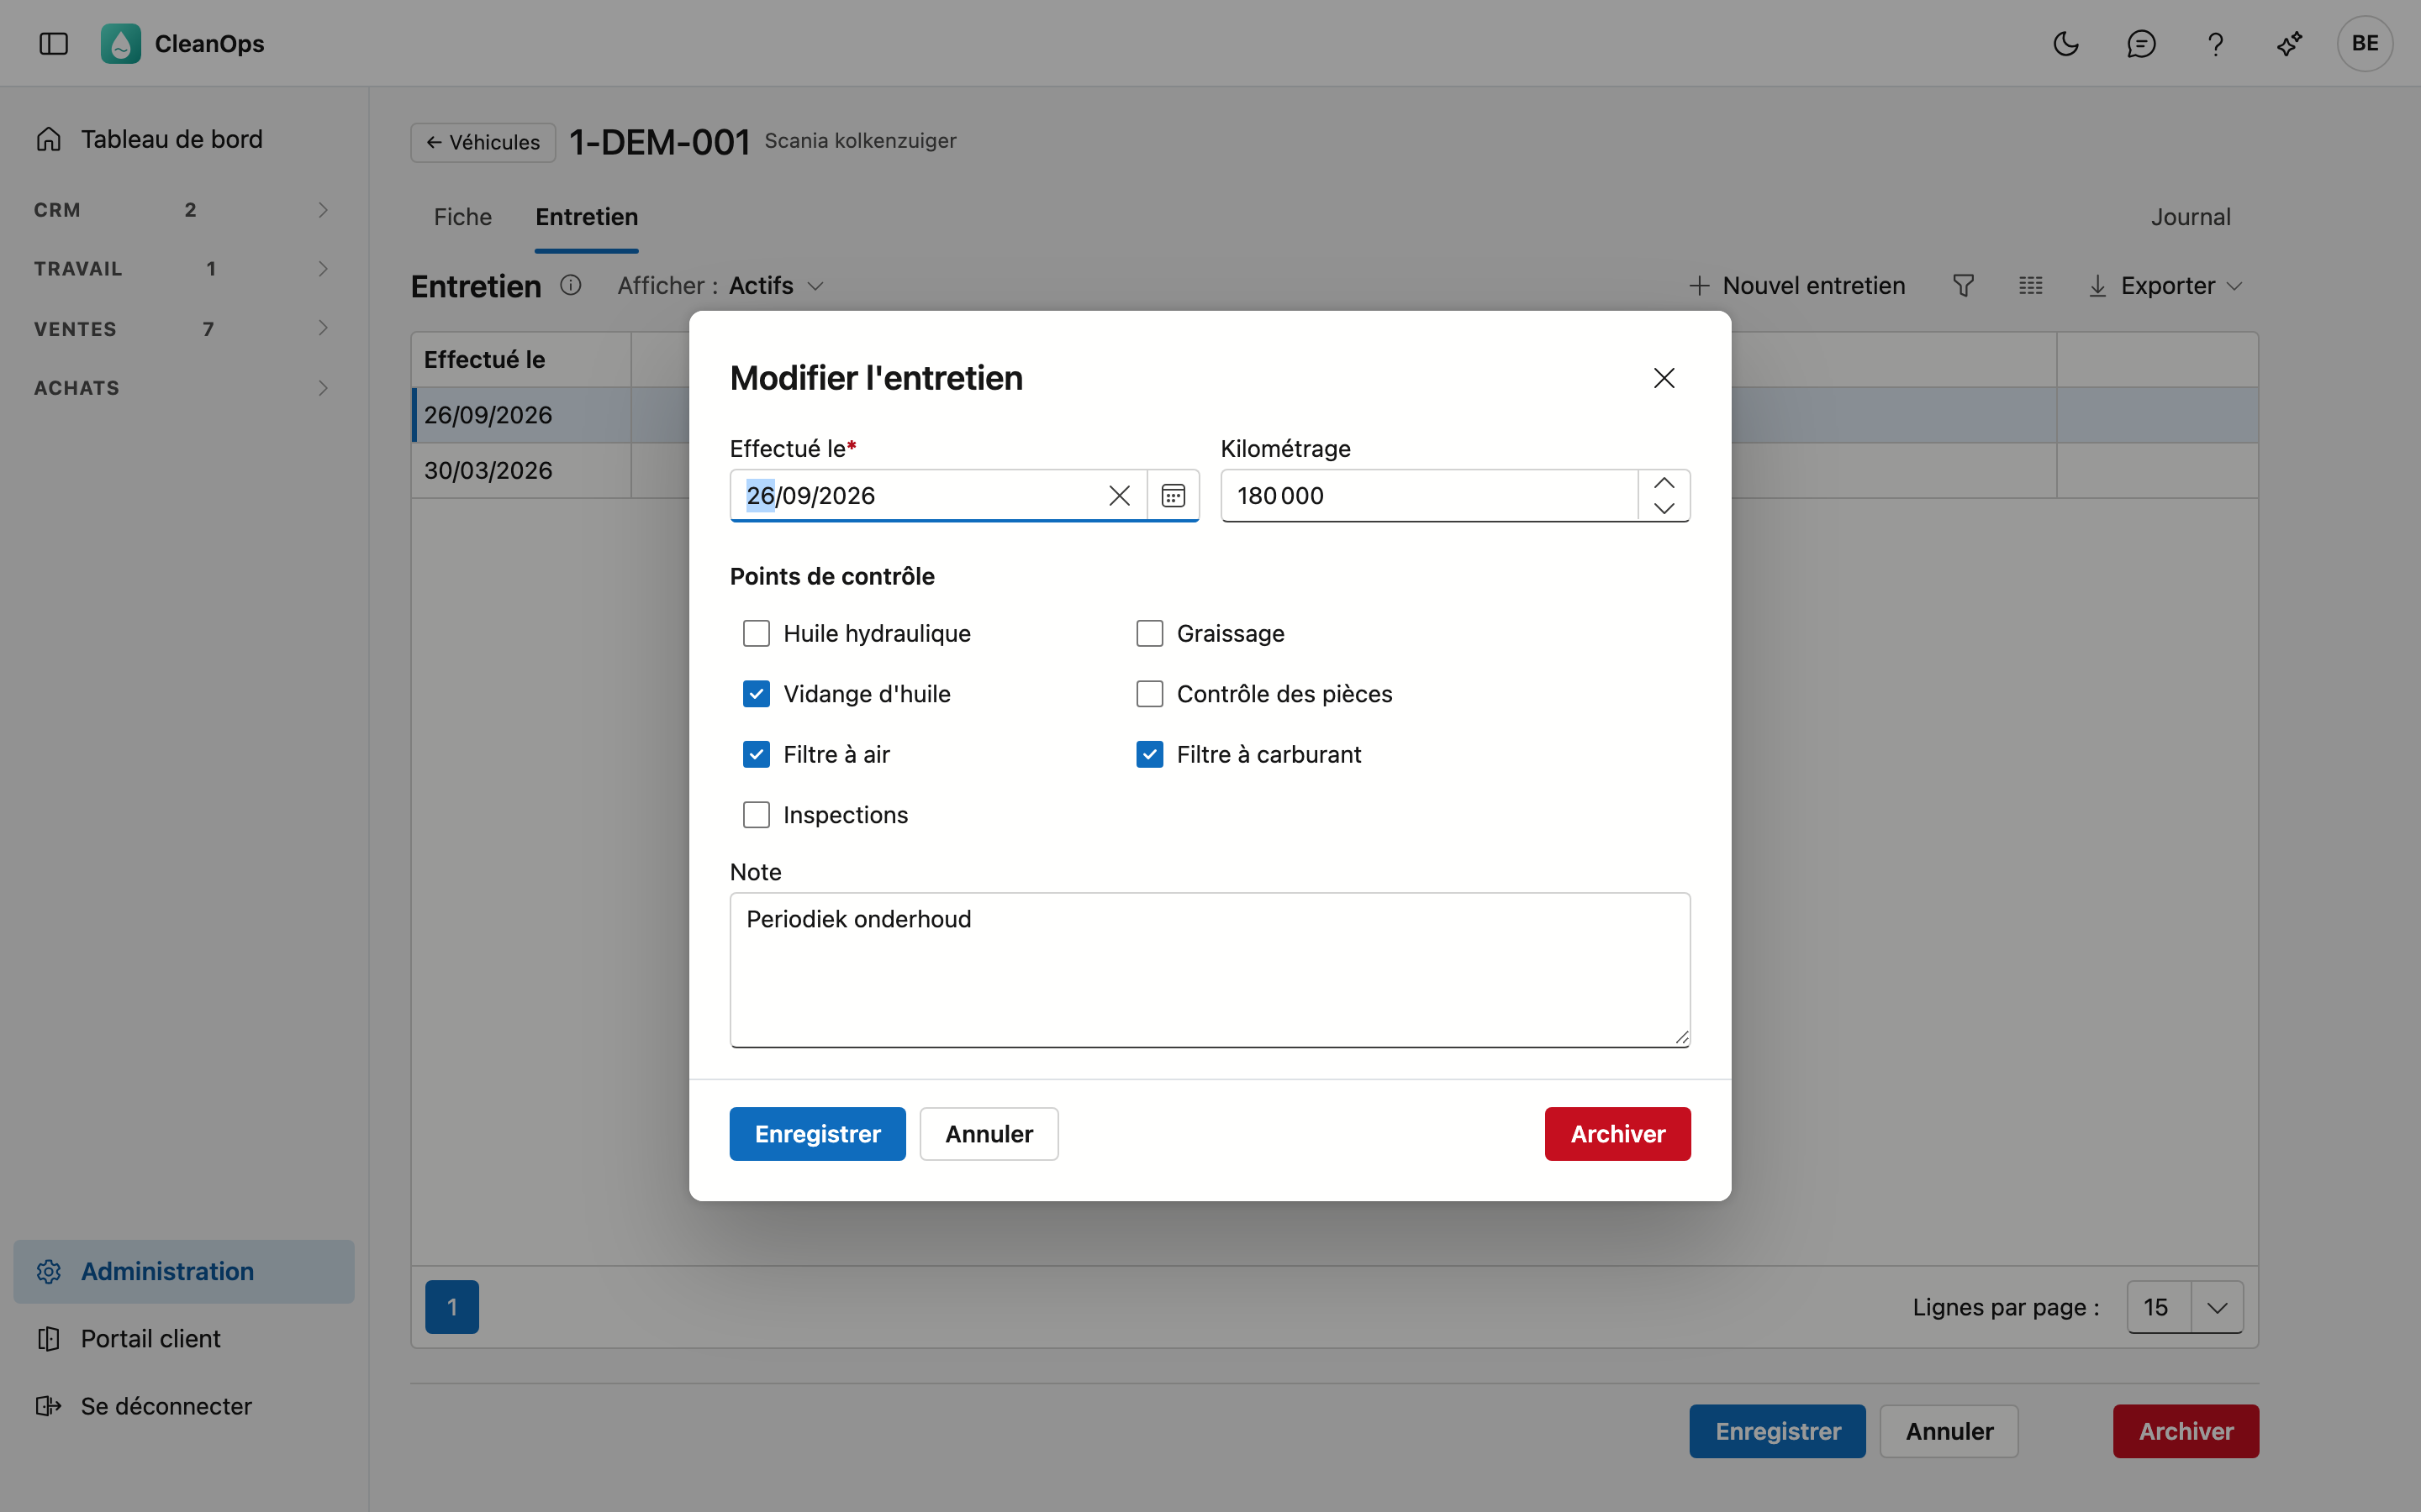Open the column layout icon
Viewport: 2421px width, 1512px height.
[x=2030, y=286]
